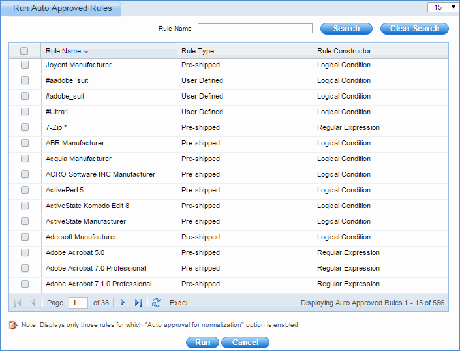Refresh the auto approved rules list

pos(157,303)
